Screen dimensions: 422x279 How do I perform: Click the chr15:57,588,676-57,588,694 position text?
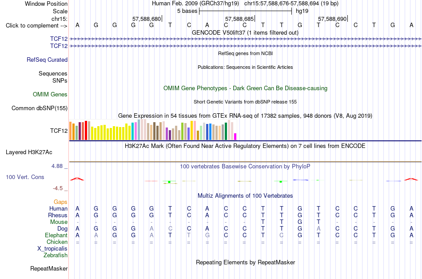[291, 4]
